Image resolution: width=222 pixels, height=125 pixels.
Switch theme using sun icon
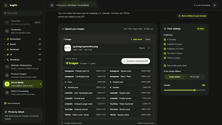click(215, 5)
